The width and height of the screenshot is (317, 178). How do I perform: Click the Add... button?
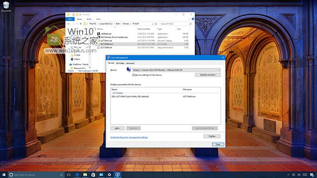tap(118, 128)
